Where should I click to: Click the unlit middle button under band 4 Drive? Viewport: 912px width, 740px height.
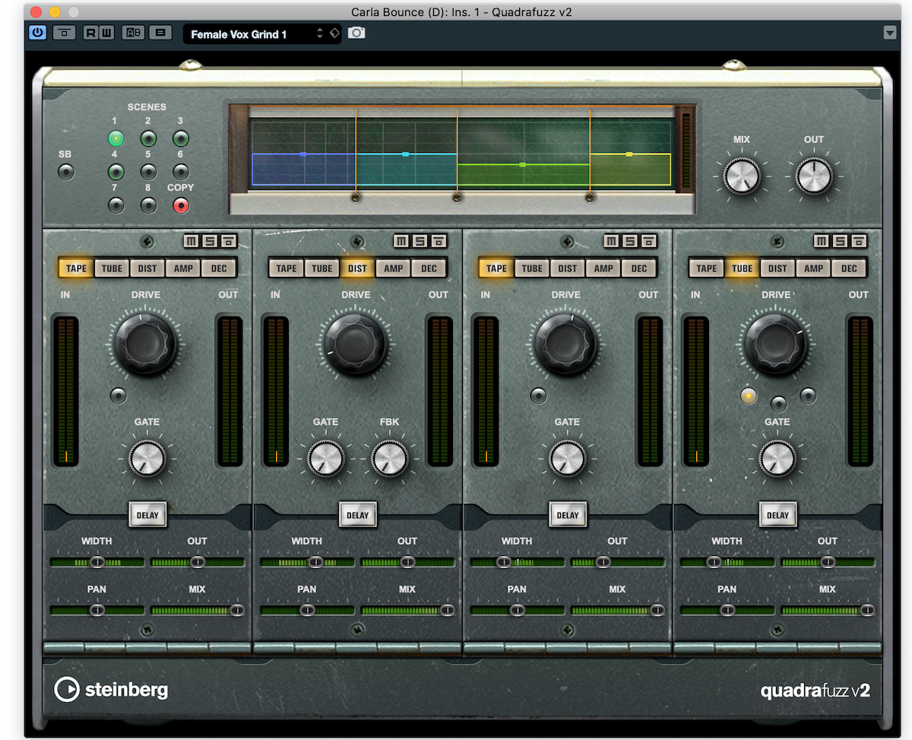[x=778, y=403]
